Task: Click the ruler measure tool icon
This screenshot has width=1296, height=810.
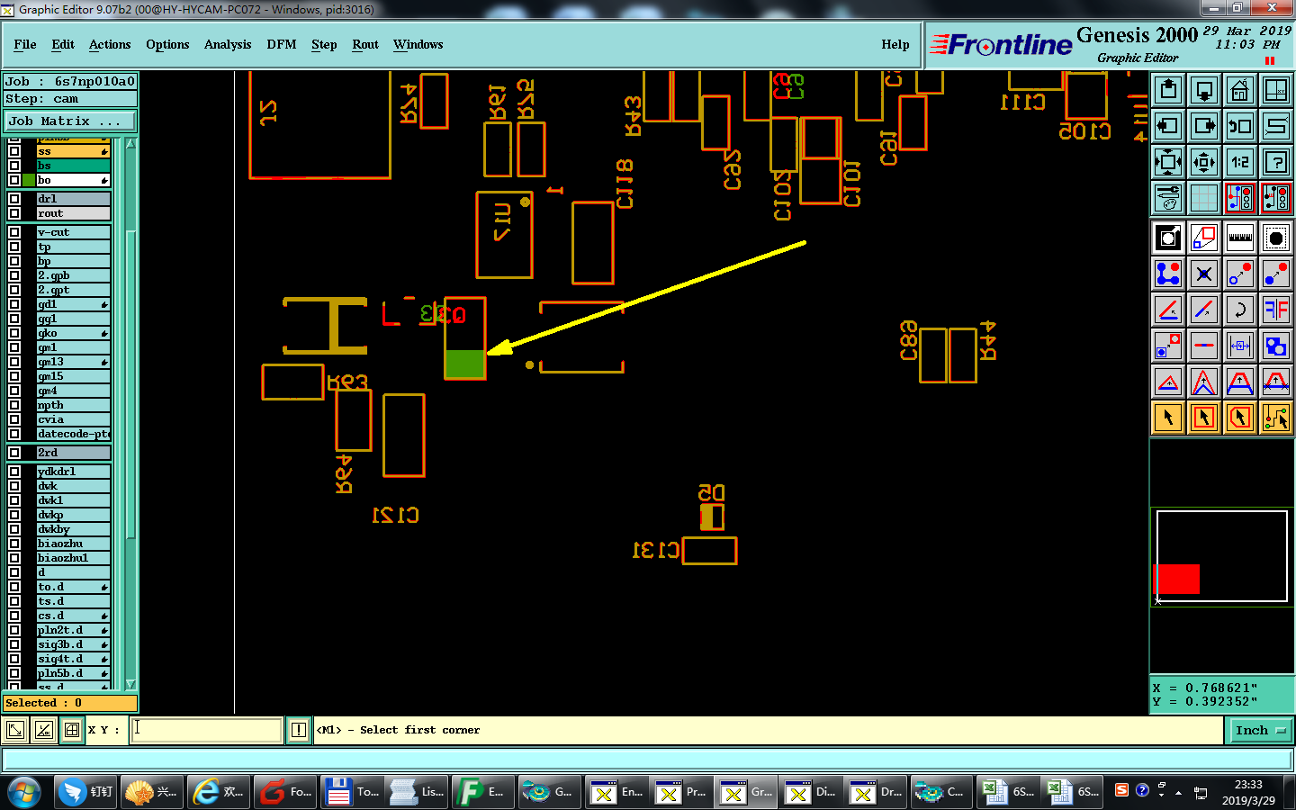Action: point(1240,238)
